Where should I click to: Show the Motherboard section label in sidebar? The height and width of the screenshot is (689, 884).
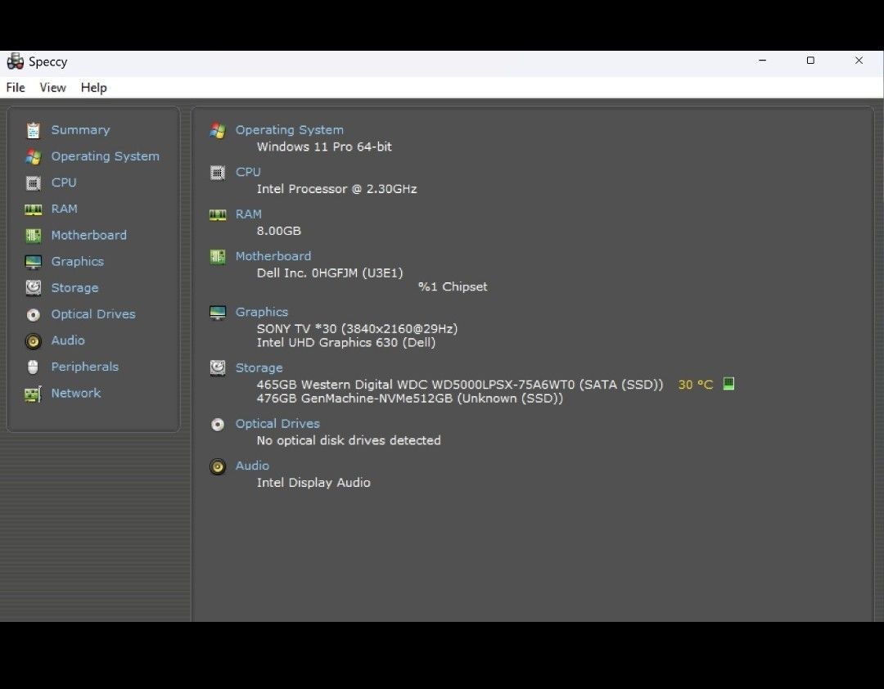coord(89,235)
